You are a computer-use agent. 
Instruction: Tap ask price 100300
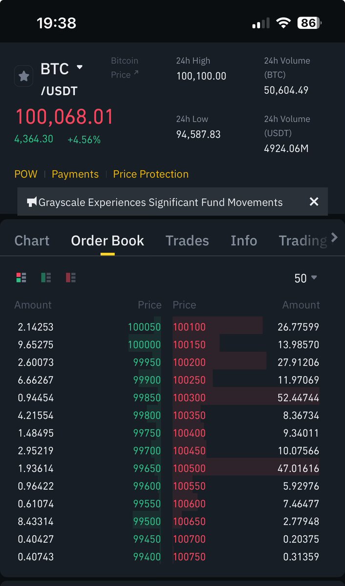pyautogui.click(x=190, y=398)
